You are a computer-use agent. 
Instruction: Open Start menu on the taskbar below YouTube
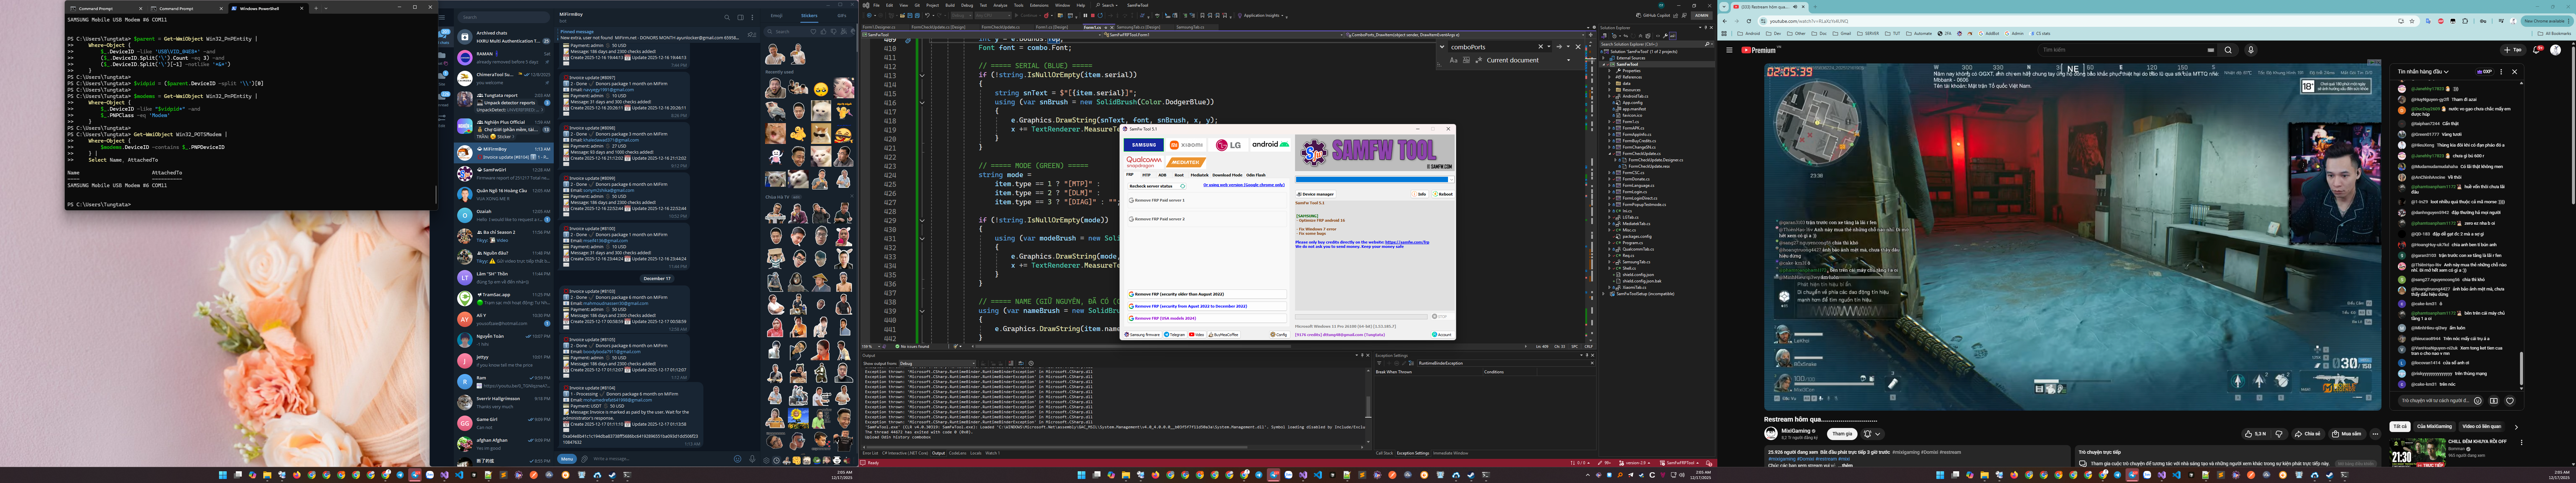1940,475
